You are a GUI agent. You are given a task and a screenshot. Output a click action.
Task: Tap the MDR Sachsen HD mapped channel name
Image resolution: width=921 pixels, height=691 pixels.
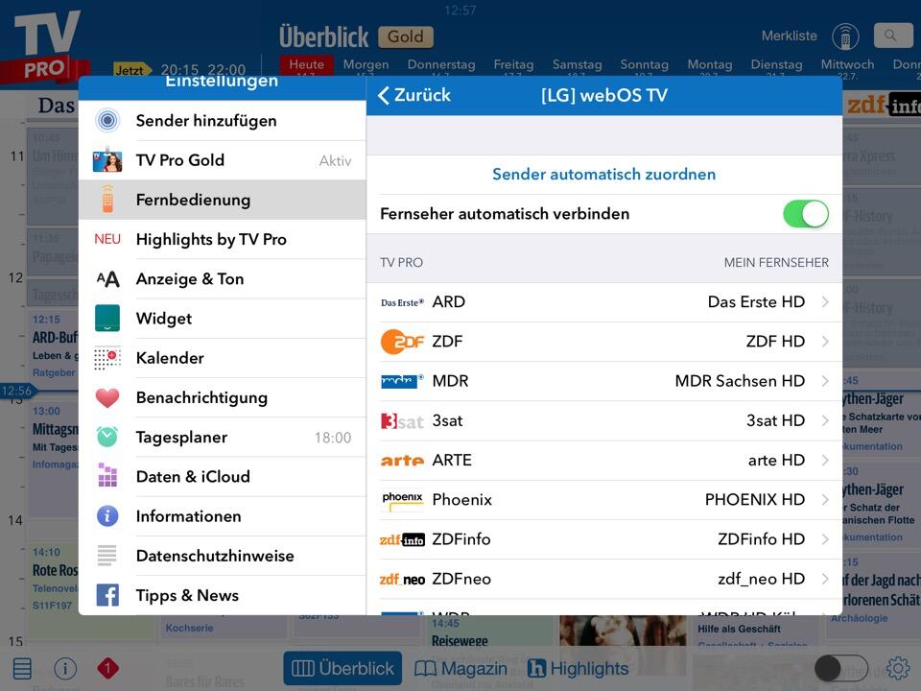pyautogui.click(x=740, y=381)
